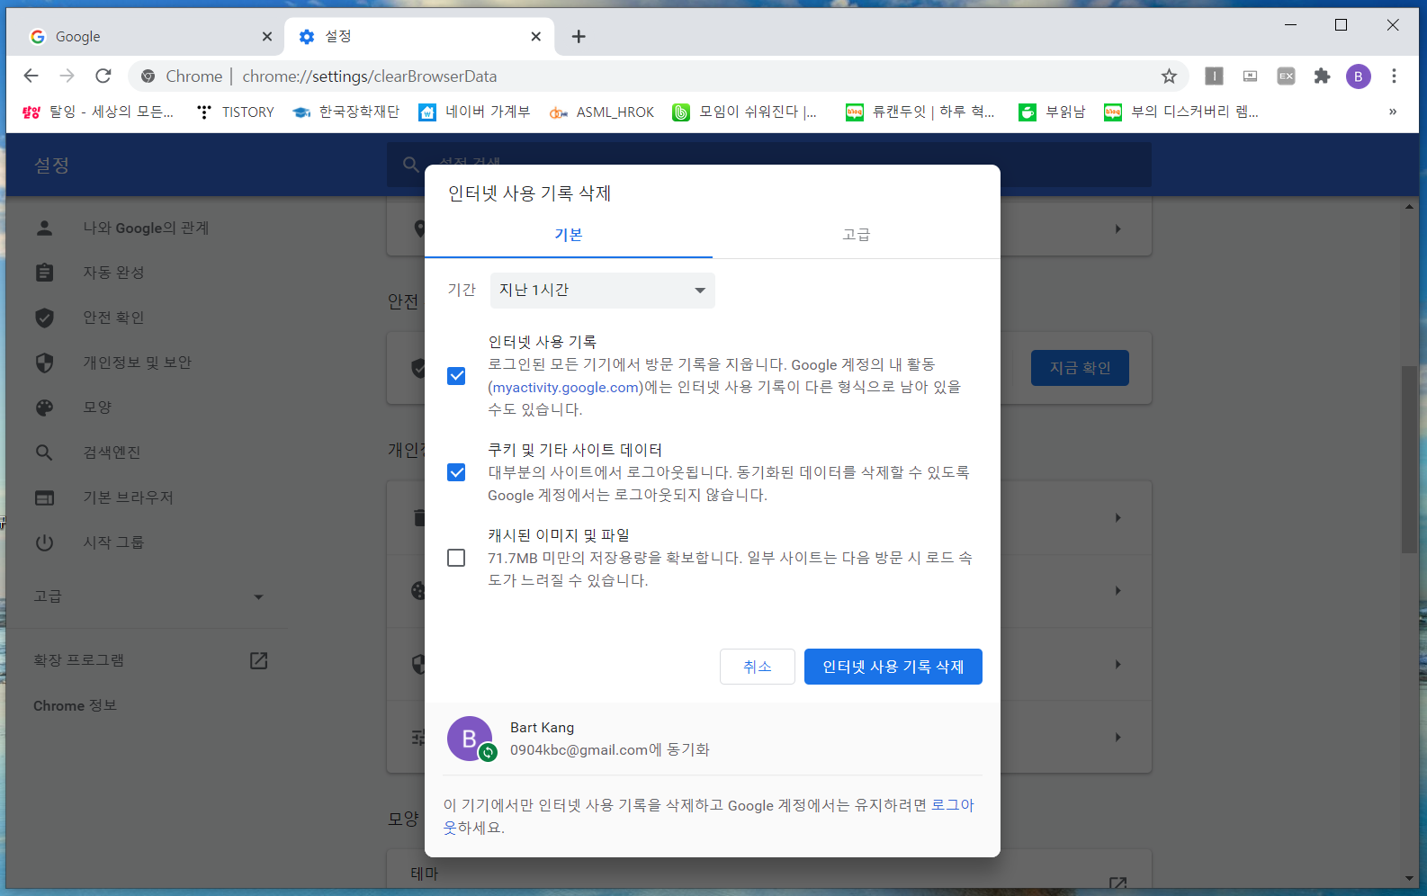Check 캐시된 이미지 및 파일 checkbox
The width and height of the screenshot is (1427, 896).
pos(456,558)
